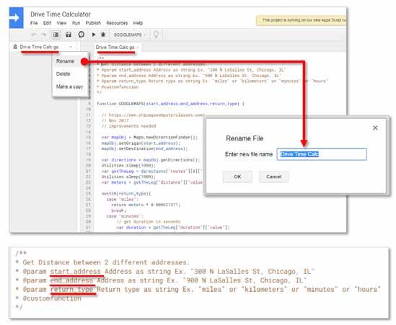The image size is (396, 325).
Task: Open the File menu
Action: [34, 23]
